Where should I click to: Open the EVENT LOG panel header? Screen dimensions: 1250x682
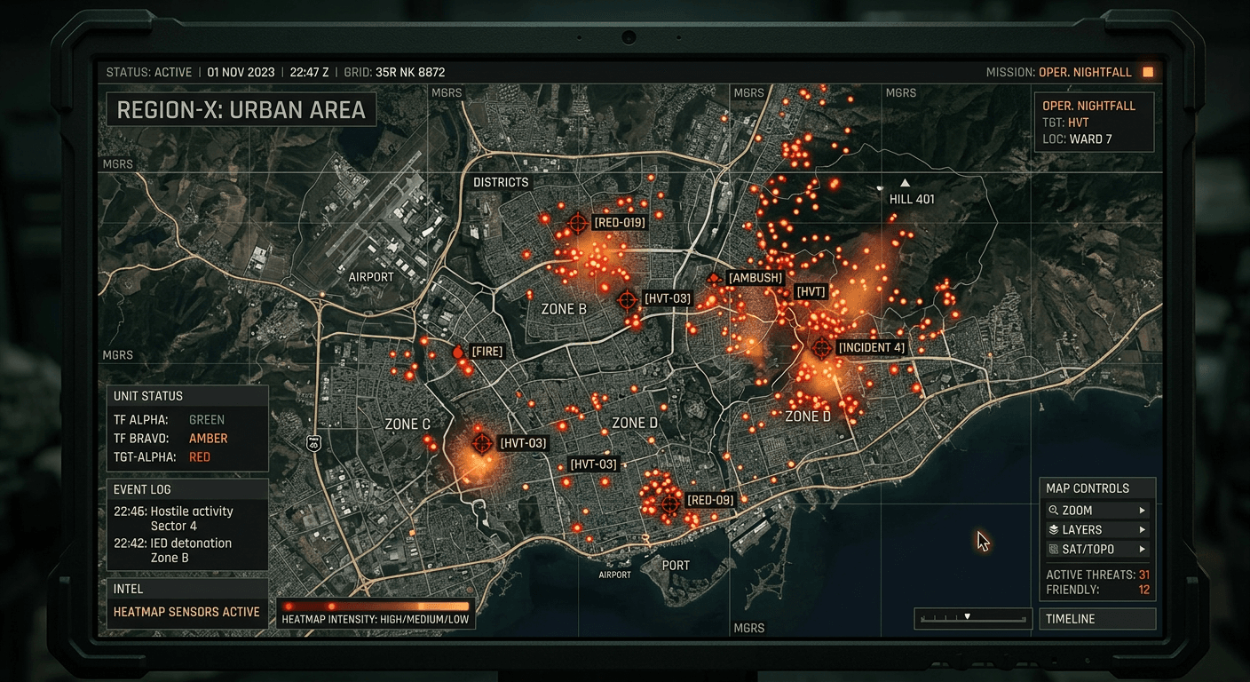point(144,488)
